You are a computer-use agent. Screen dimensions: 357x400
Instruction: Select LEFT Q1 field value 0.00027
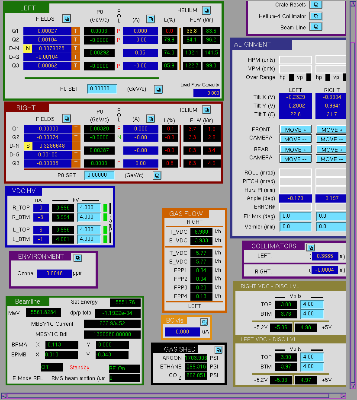[47, 31]
